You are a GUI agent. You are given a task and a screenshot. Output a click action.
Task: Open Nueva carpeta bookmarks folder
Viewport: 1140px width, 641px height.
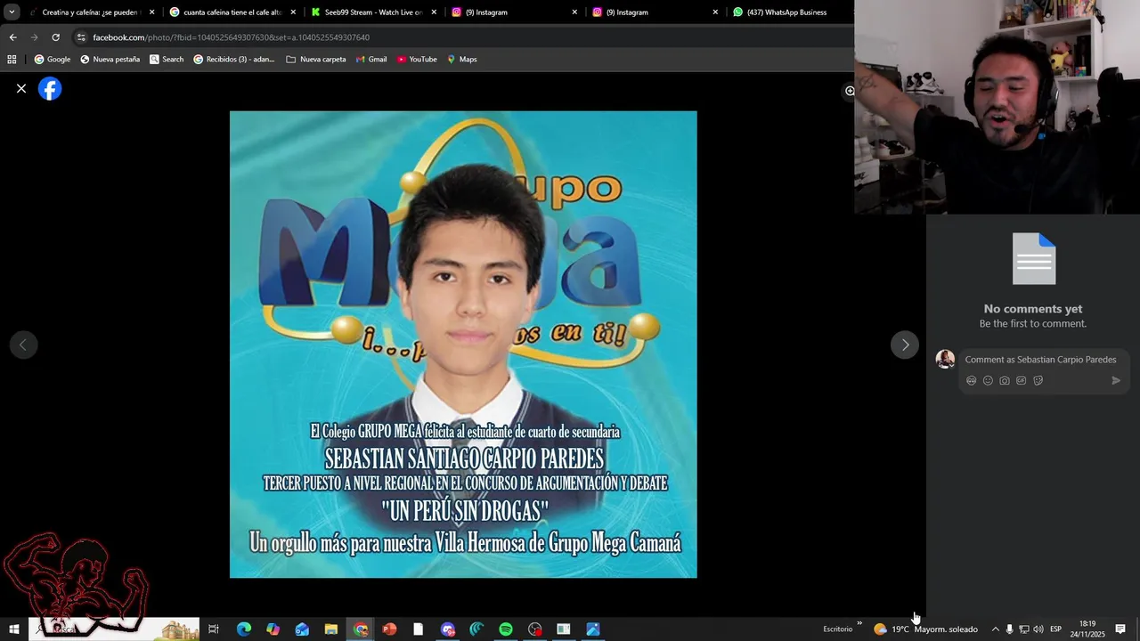pos(316,60)
